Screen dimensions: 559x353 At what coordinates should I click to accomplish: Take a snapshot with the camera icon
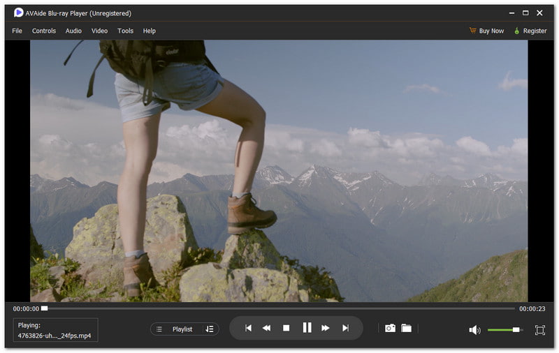click(390, 328)
